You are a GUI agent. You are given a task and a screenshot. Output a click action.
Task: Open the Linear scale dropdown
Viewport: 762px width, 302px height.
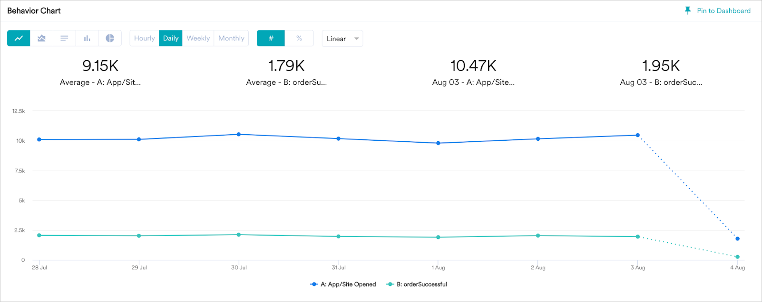click(342, 39)
